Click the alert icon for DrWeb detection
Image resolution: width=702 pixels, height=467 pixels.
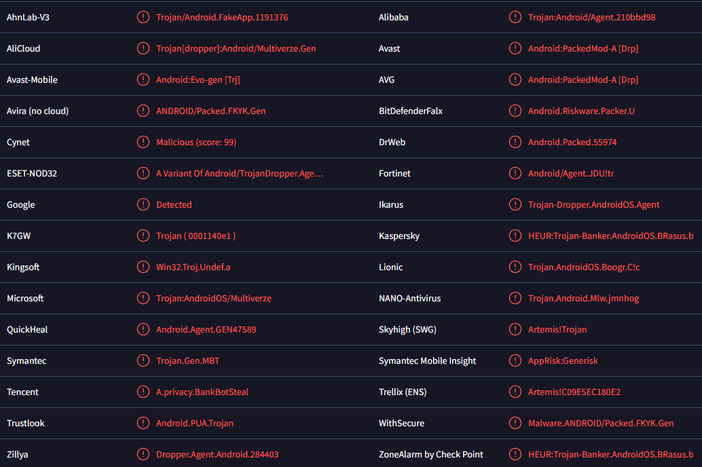tap(515, 143)
